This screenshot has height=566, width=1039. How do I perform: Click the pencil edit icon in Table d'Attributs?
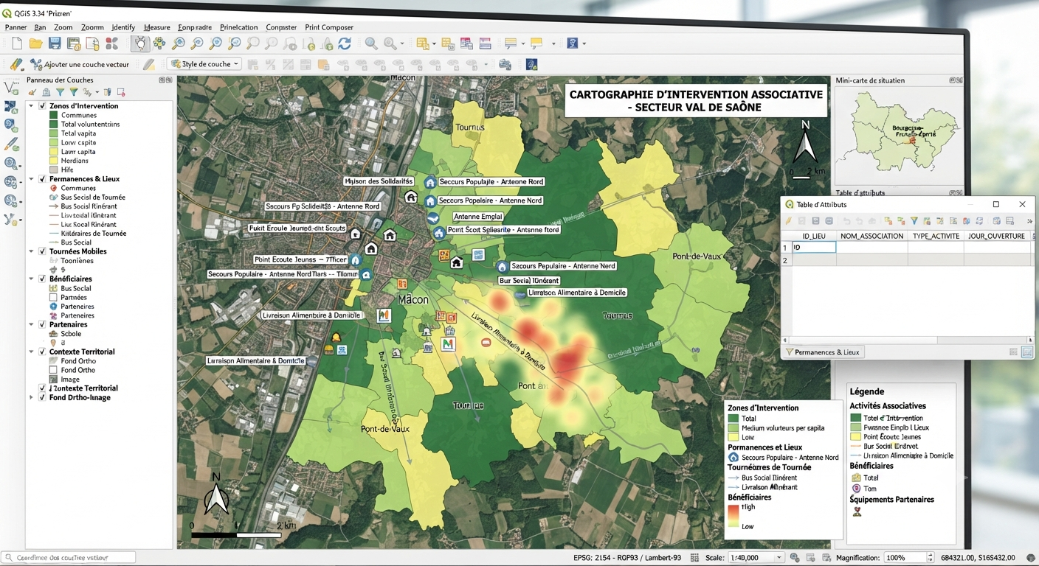pyautogui.click(x=789, y=221)
